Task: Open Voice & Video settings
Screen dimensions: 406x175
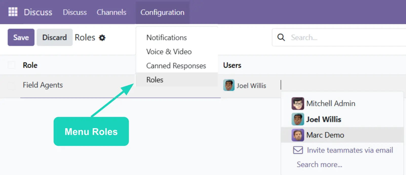Action: pos(169,52)
